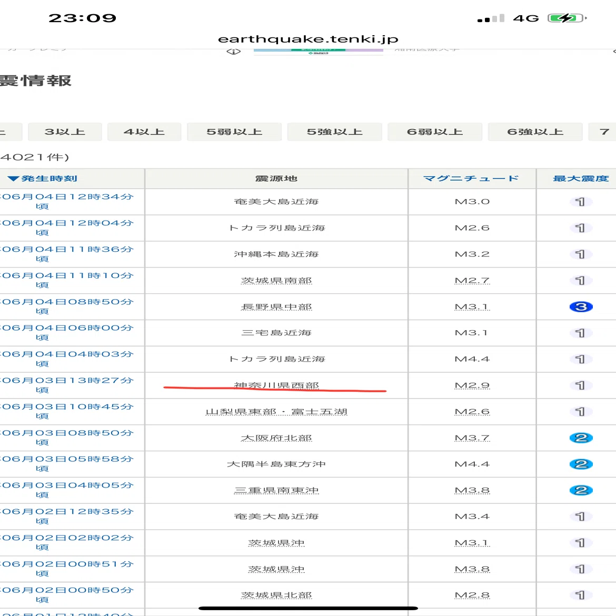616x616 pixels.
Task: Open 06月04日04時03分 earthquake entry
Action: coord(67,359)
